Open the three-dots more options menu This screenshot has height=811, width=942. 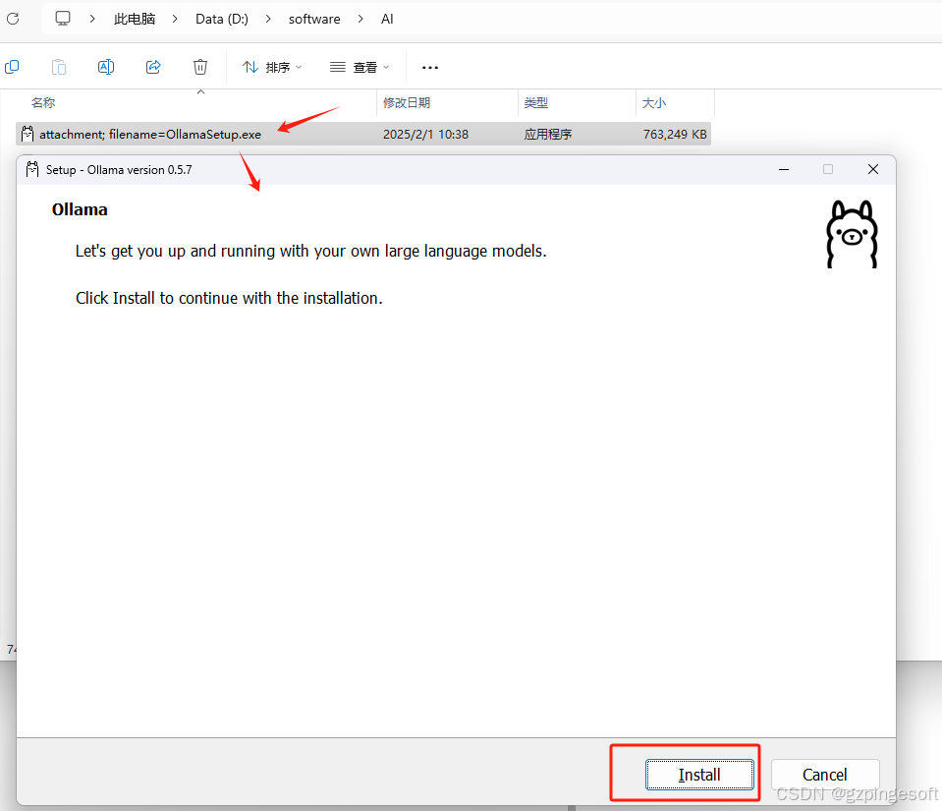430,67
